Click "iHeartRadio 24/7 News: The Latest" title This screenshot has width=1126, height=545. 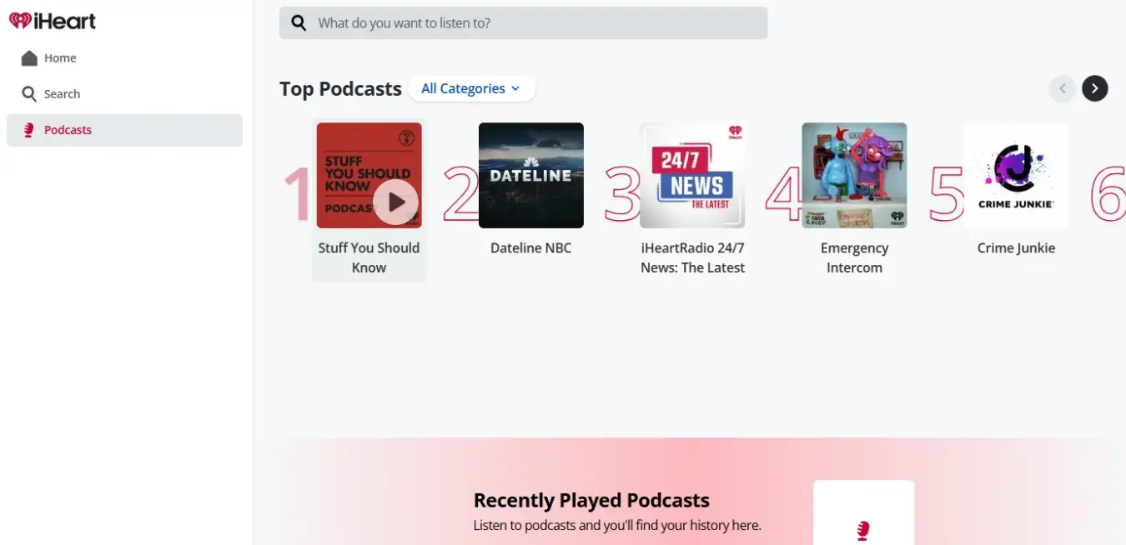point(692,257)
